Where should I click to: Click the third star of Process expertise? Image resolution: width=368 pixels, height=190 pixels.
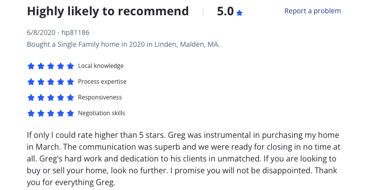click(x=51, y=82)
